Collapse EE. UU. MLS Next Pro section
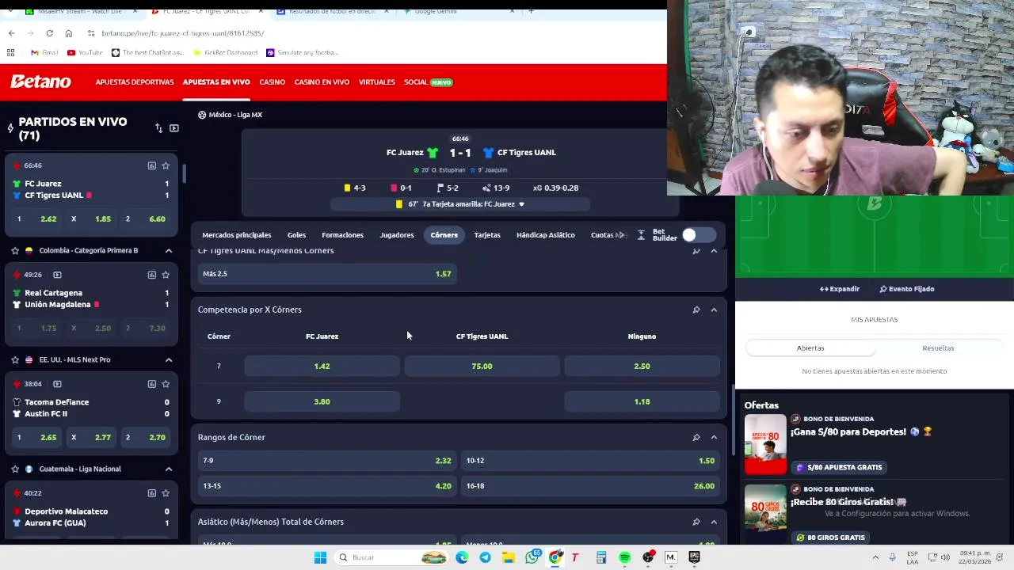Screen dimensions: 1014x570 168,359
